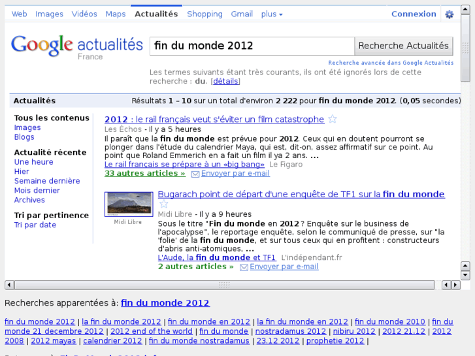Open the 'détails' link
This screenshot has height=356, width=475.
pyautogui.click(x=225, y=81)
